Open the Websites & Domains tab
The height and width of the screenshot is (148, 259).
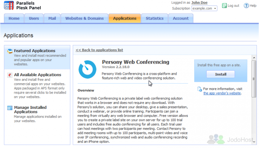(84, 18)
